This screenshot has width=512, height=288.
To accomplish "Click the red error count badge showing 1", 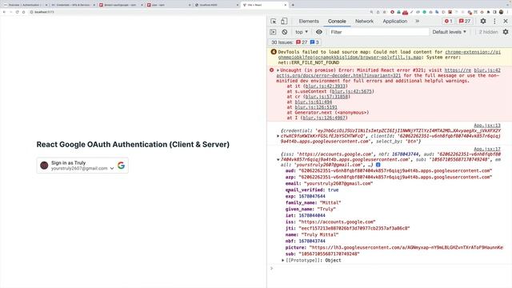I will pyautogui.click(x=448, y=22).
